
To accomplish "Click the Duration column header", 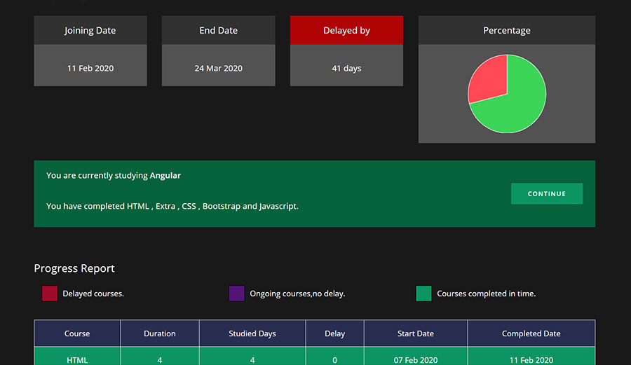I will 160,333.
